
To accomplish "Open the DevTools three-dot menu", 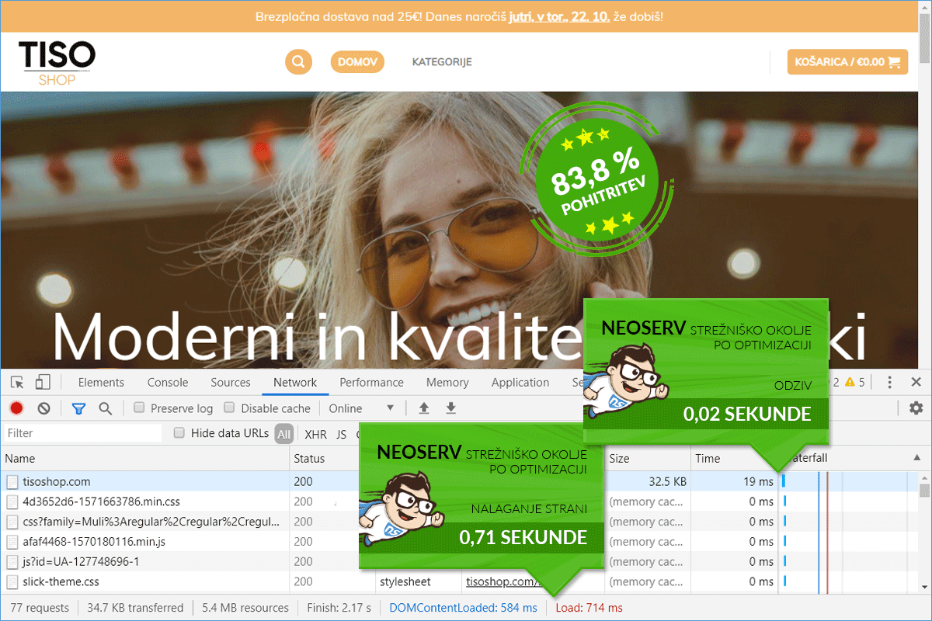I will point(890,382).
